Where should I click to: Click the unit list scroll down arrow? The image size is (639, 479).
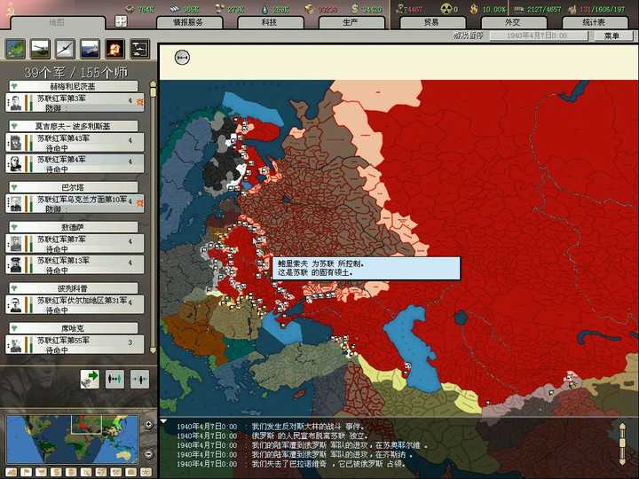[154, 349]
